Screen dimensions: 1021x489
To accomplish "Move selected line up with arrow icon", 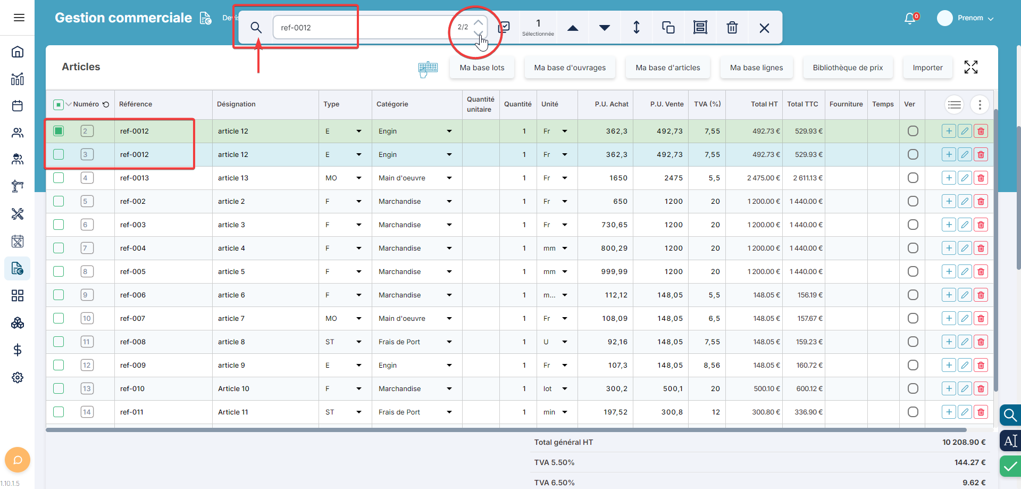I will click(573, 28).
